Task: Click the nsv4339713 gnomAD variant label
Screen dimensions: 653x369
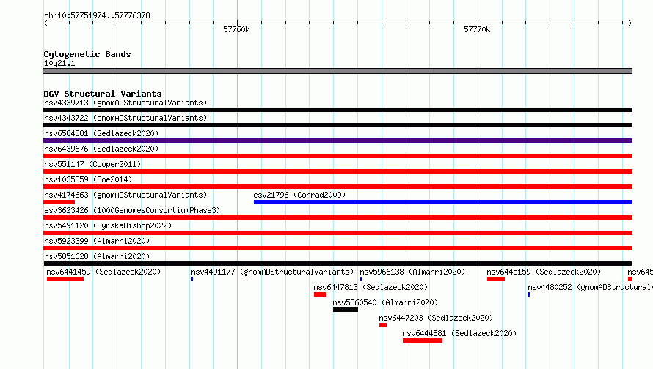Action: click(125, 102)
